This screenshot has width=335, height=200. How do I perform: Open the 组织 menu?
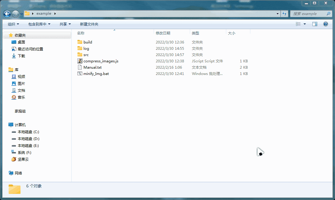tap(13, 24)
